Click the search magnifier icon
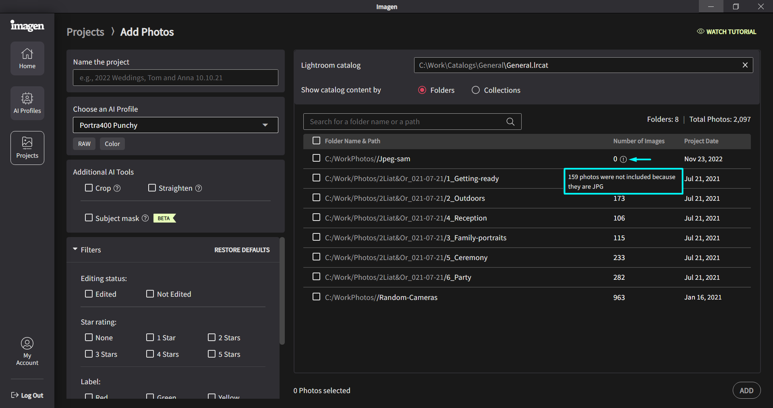The width and height of the screenshot is (773, 408). pos(510,122)
